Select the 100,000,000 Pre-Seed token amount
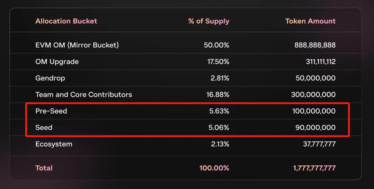The width and height of the screenshot is (374, 189). 314,111
